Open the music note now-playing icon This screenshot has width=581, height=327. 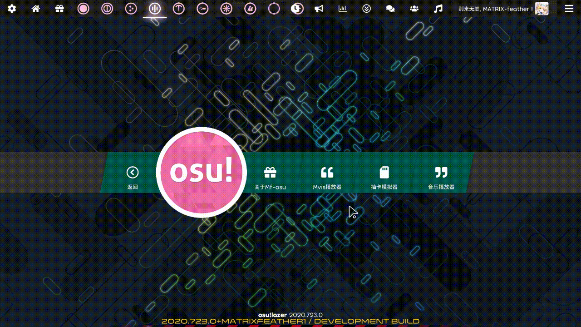[438, 9]
